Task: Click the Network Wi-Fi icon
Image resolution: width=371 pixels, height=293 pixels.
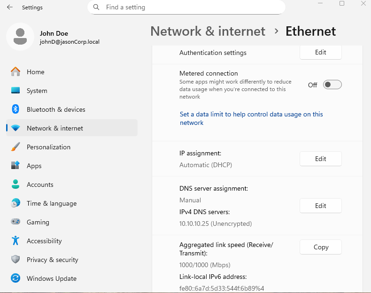Action: [15, 128]
